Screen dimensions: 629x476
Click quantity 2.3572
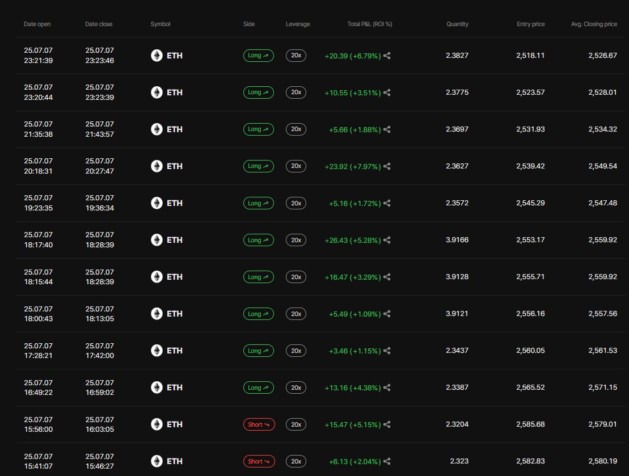click(457, 203)
